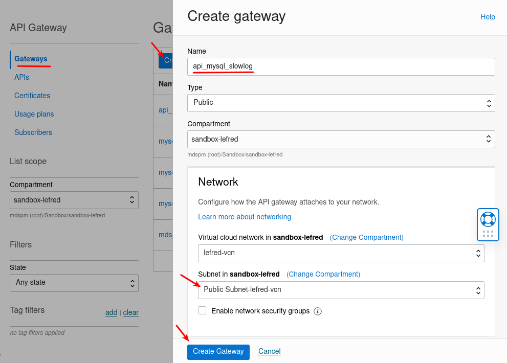Open the Type dropdown showing Public
507x363 pixels.
340,103
